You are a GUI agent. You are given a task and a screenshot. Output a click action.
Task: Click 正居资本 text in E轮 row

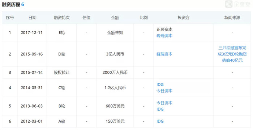click(x=164, y=30)
